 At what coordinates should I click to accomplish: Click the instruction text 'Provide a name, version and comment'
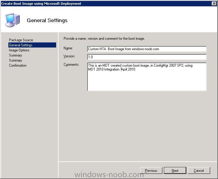pyautogui.click(x=104, y=39)
